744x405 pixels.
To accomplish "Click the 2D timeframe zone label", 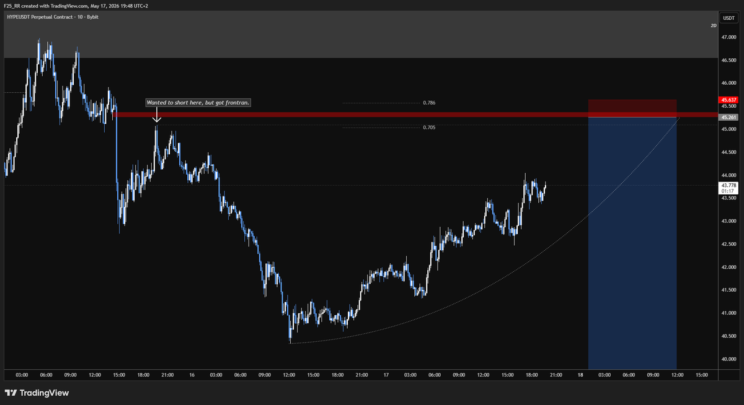I will (713, 25).
